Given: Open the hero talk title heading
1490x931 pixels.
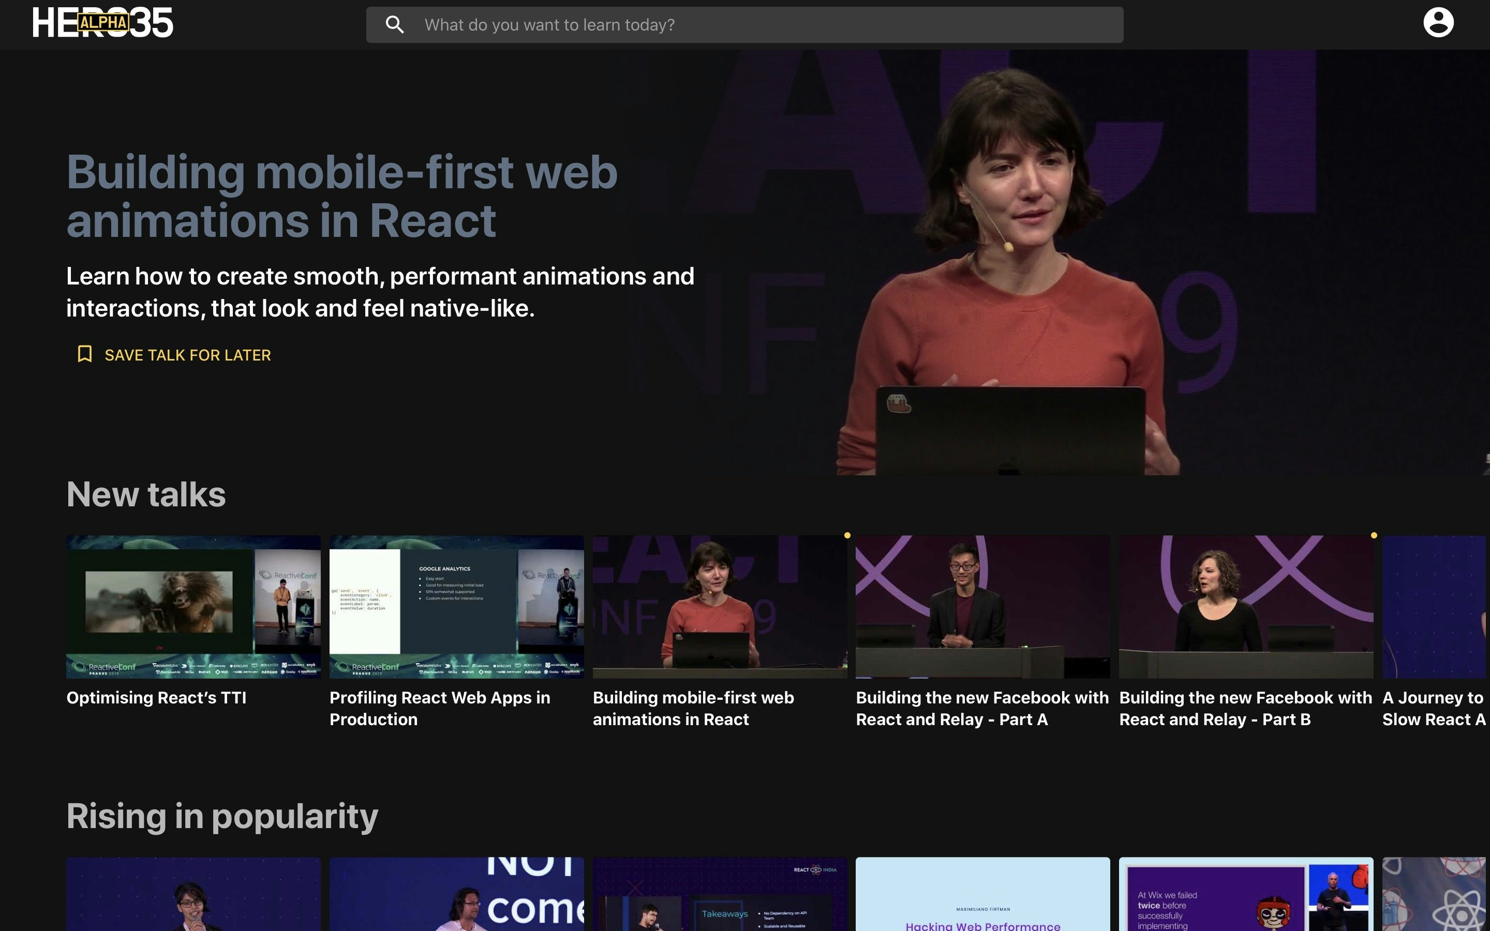Looking at the screenshot, I should tap(341, 196).
